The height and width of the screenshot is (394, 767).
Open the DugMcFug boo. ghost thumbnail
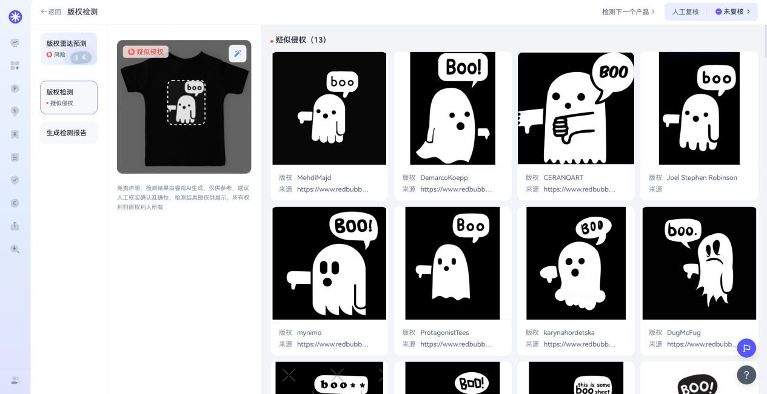click(x=699, y=263)
